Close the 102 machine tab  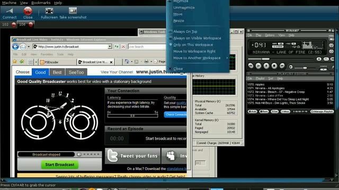pos(14,25)
